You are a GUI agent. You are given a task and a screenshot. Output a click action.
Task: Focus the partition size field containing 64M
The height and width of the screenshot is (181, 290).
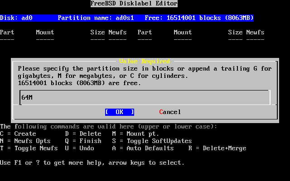[x=145, y=97]
